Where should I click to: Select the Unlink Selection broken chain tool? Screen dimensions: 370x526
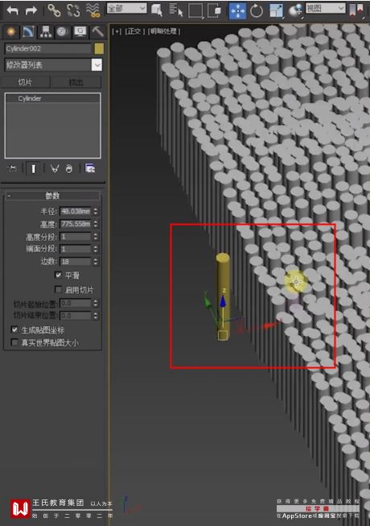(73, 10)
